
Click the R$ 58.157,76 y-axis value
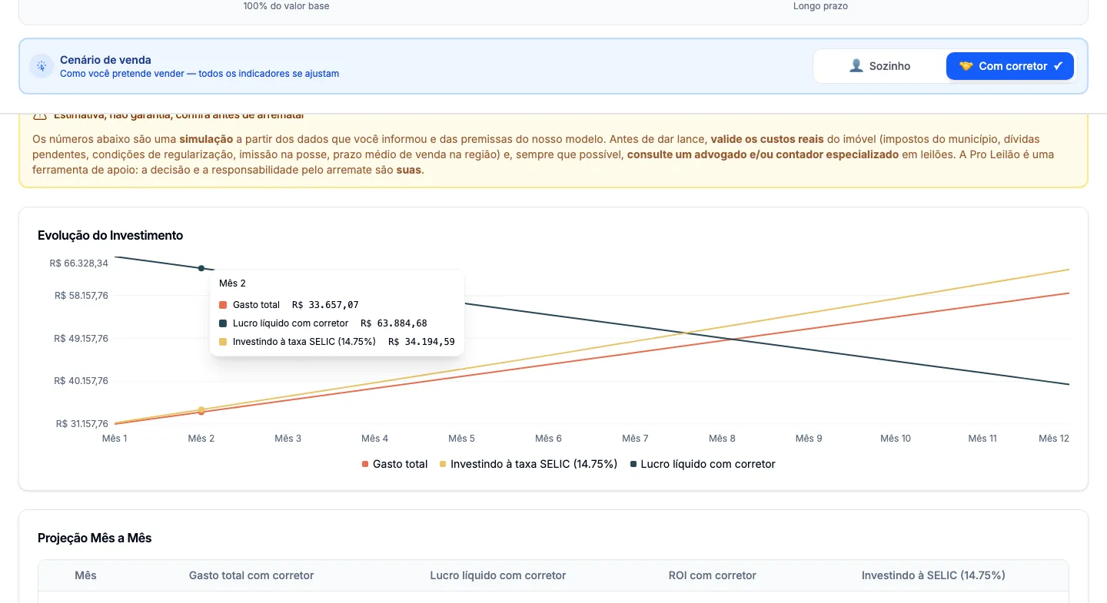pos(81,296)
